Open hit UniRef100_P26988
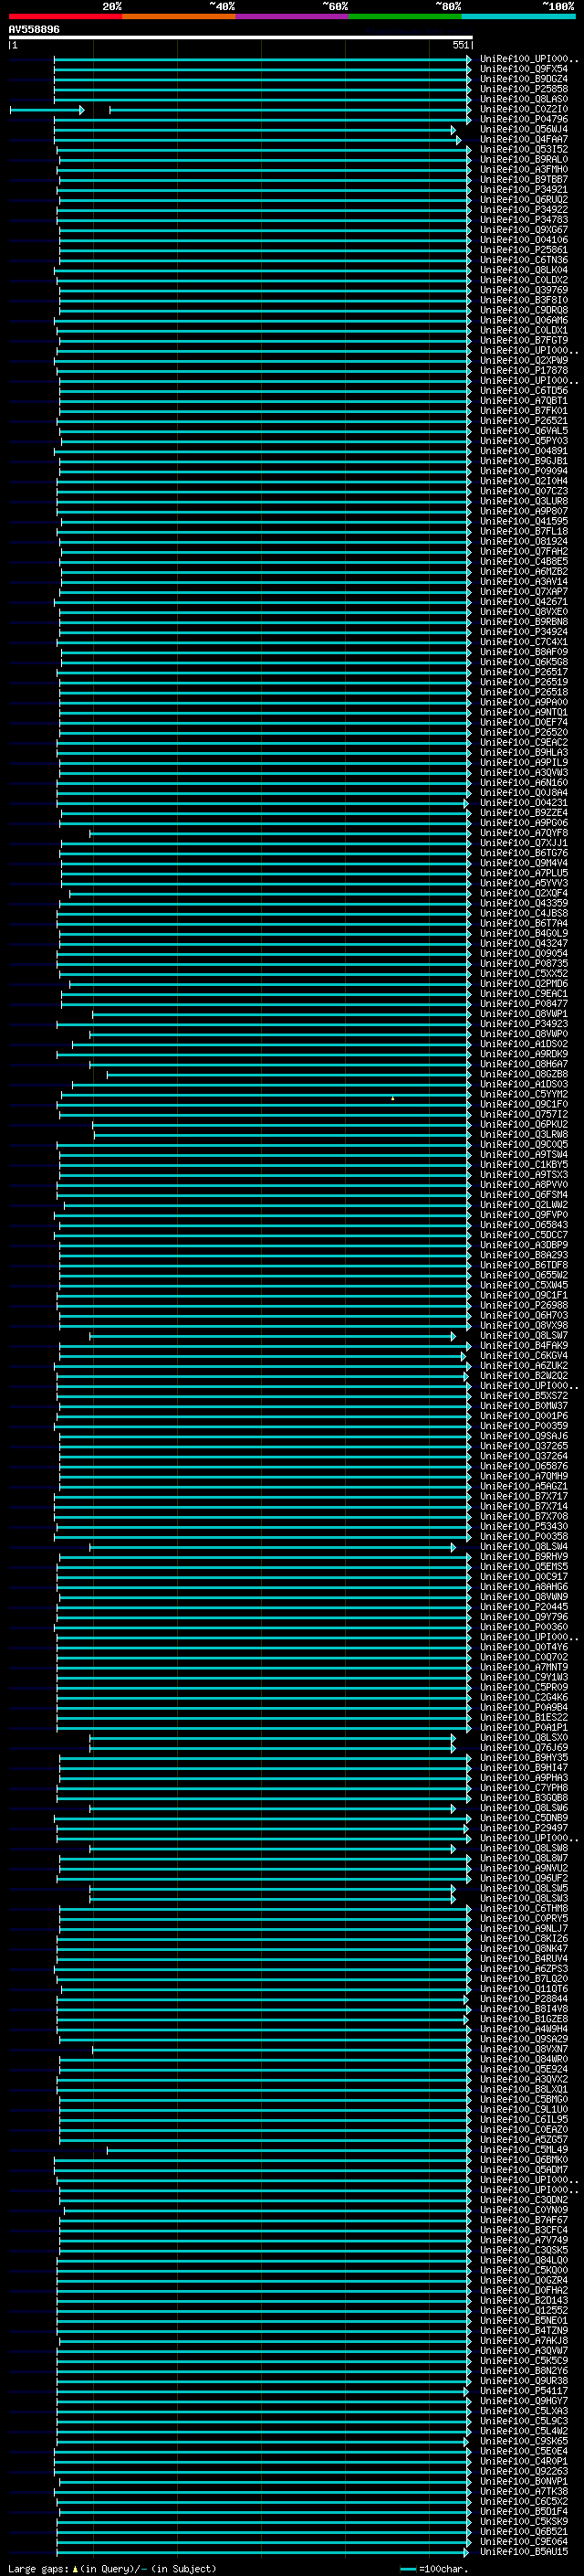This screenshot has height=2576, width=584. tap(523, 1305)
